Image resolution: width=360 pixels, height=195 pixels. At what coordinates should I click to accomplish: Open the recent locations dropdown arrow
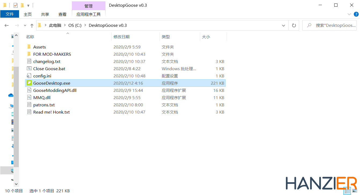click(25, 25)
